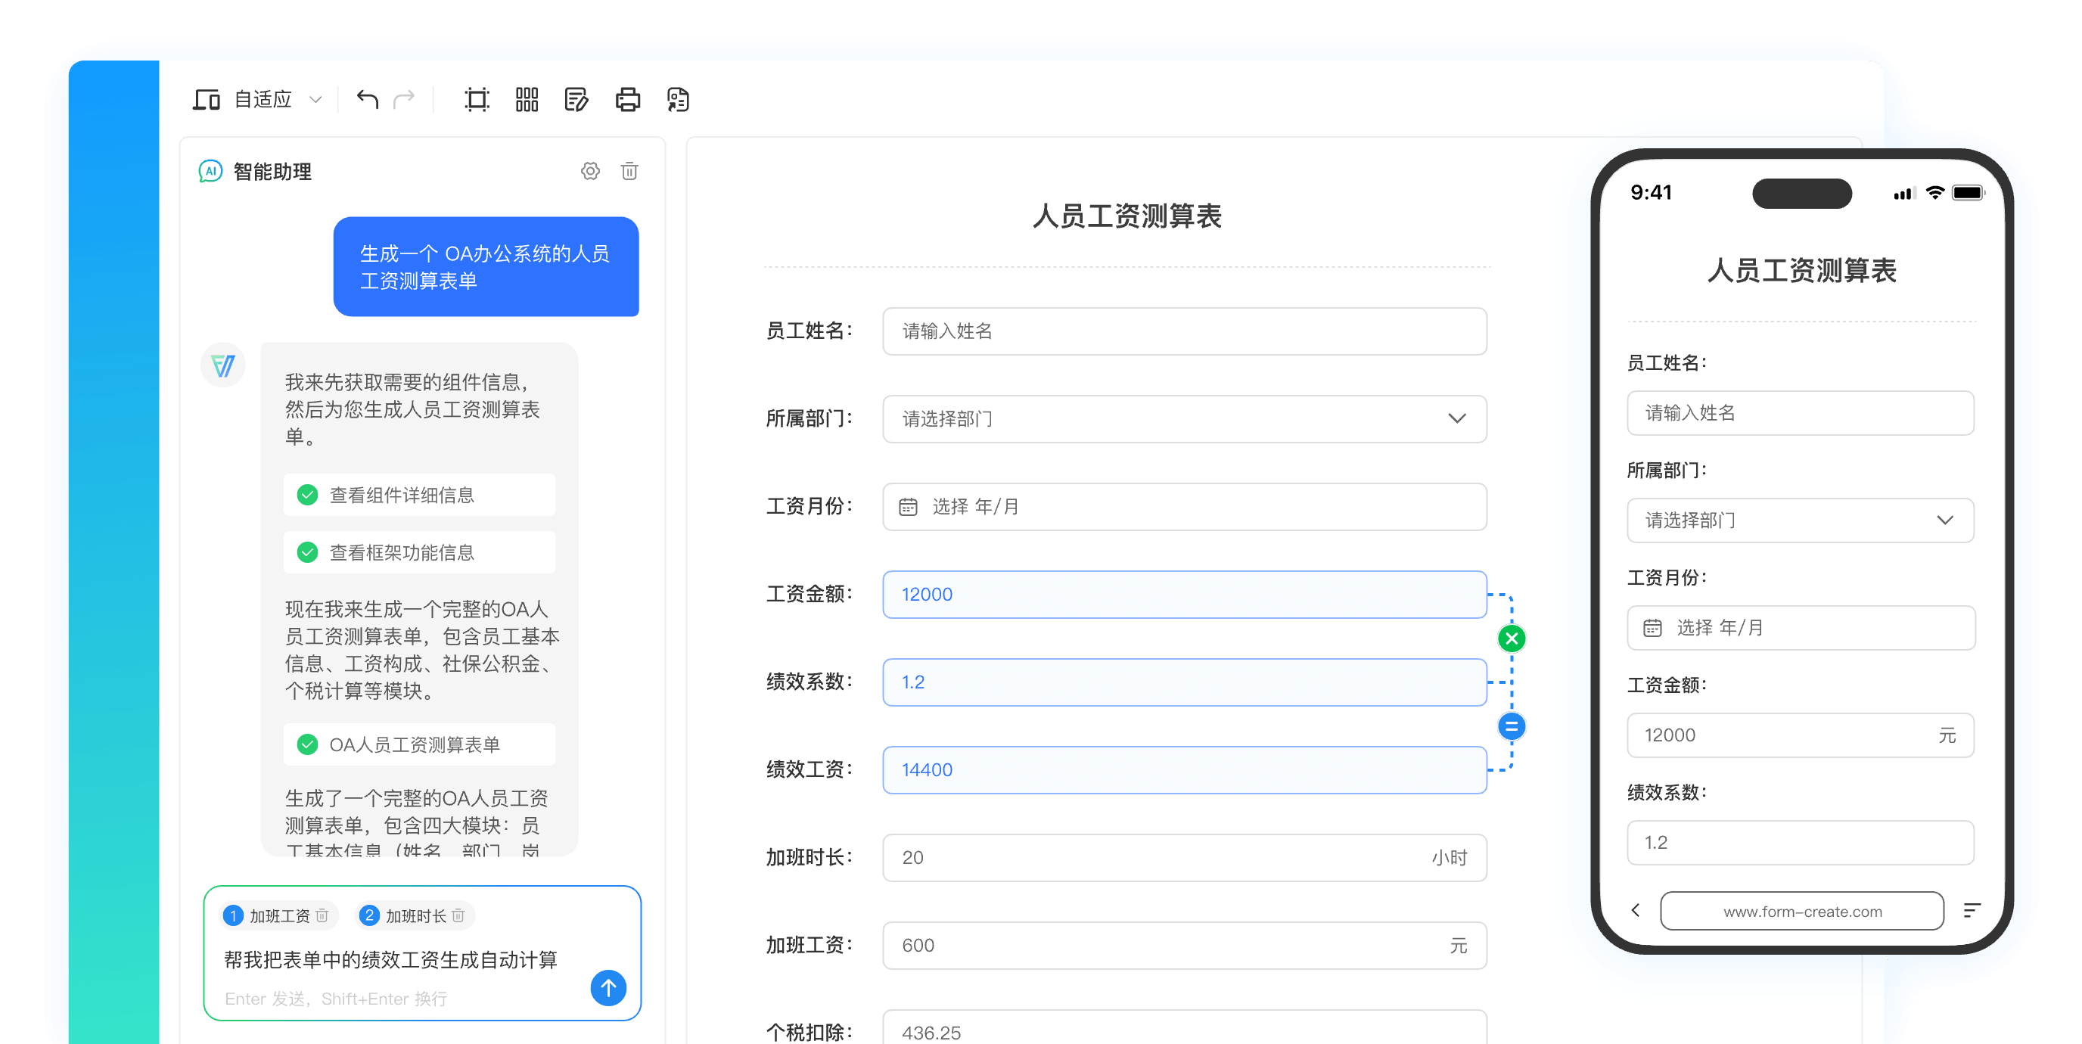2082x1044 pixels.
Task: Open the phone browser menu lines icon
Action: (x=1972, y=911)
